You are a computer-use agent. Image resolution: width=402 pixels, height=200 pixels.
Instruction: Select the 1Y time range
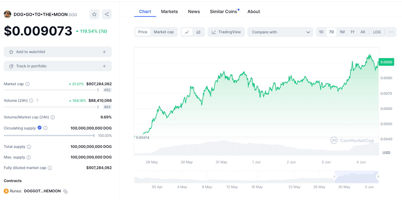click(x=353, y=32)
